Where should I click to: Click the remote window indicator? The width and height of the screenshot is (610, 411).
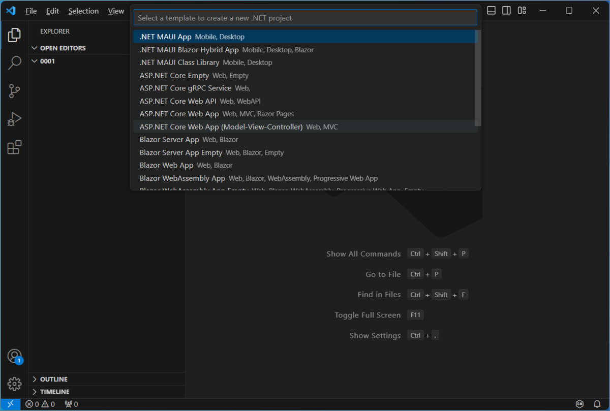point(10,404)
